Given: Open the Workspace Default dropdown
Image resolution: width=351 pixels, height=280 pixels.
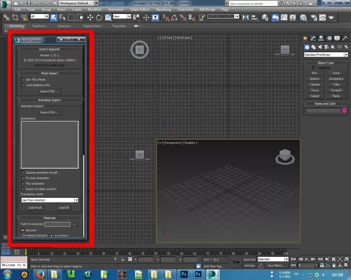Looking at the screenshot, I should coord(76,3).
